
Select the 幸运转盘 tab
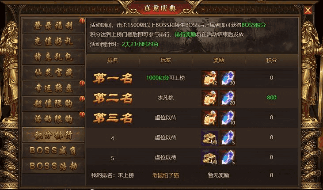pos(53,88)
